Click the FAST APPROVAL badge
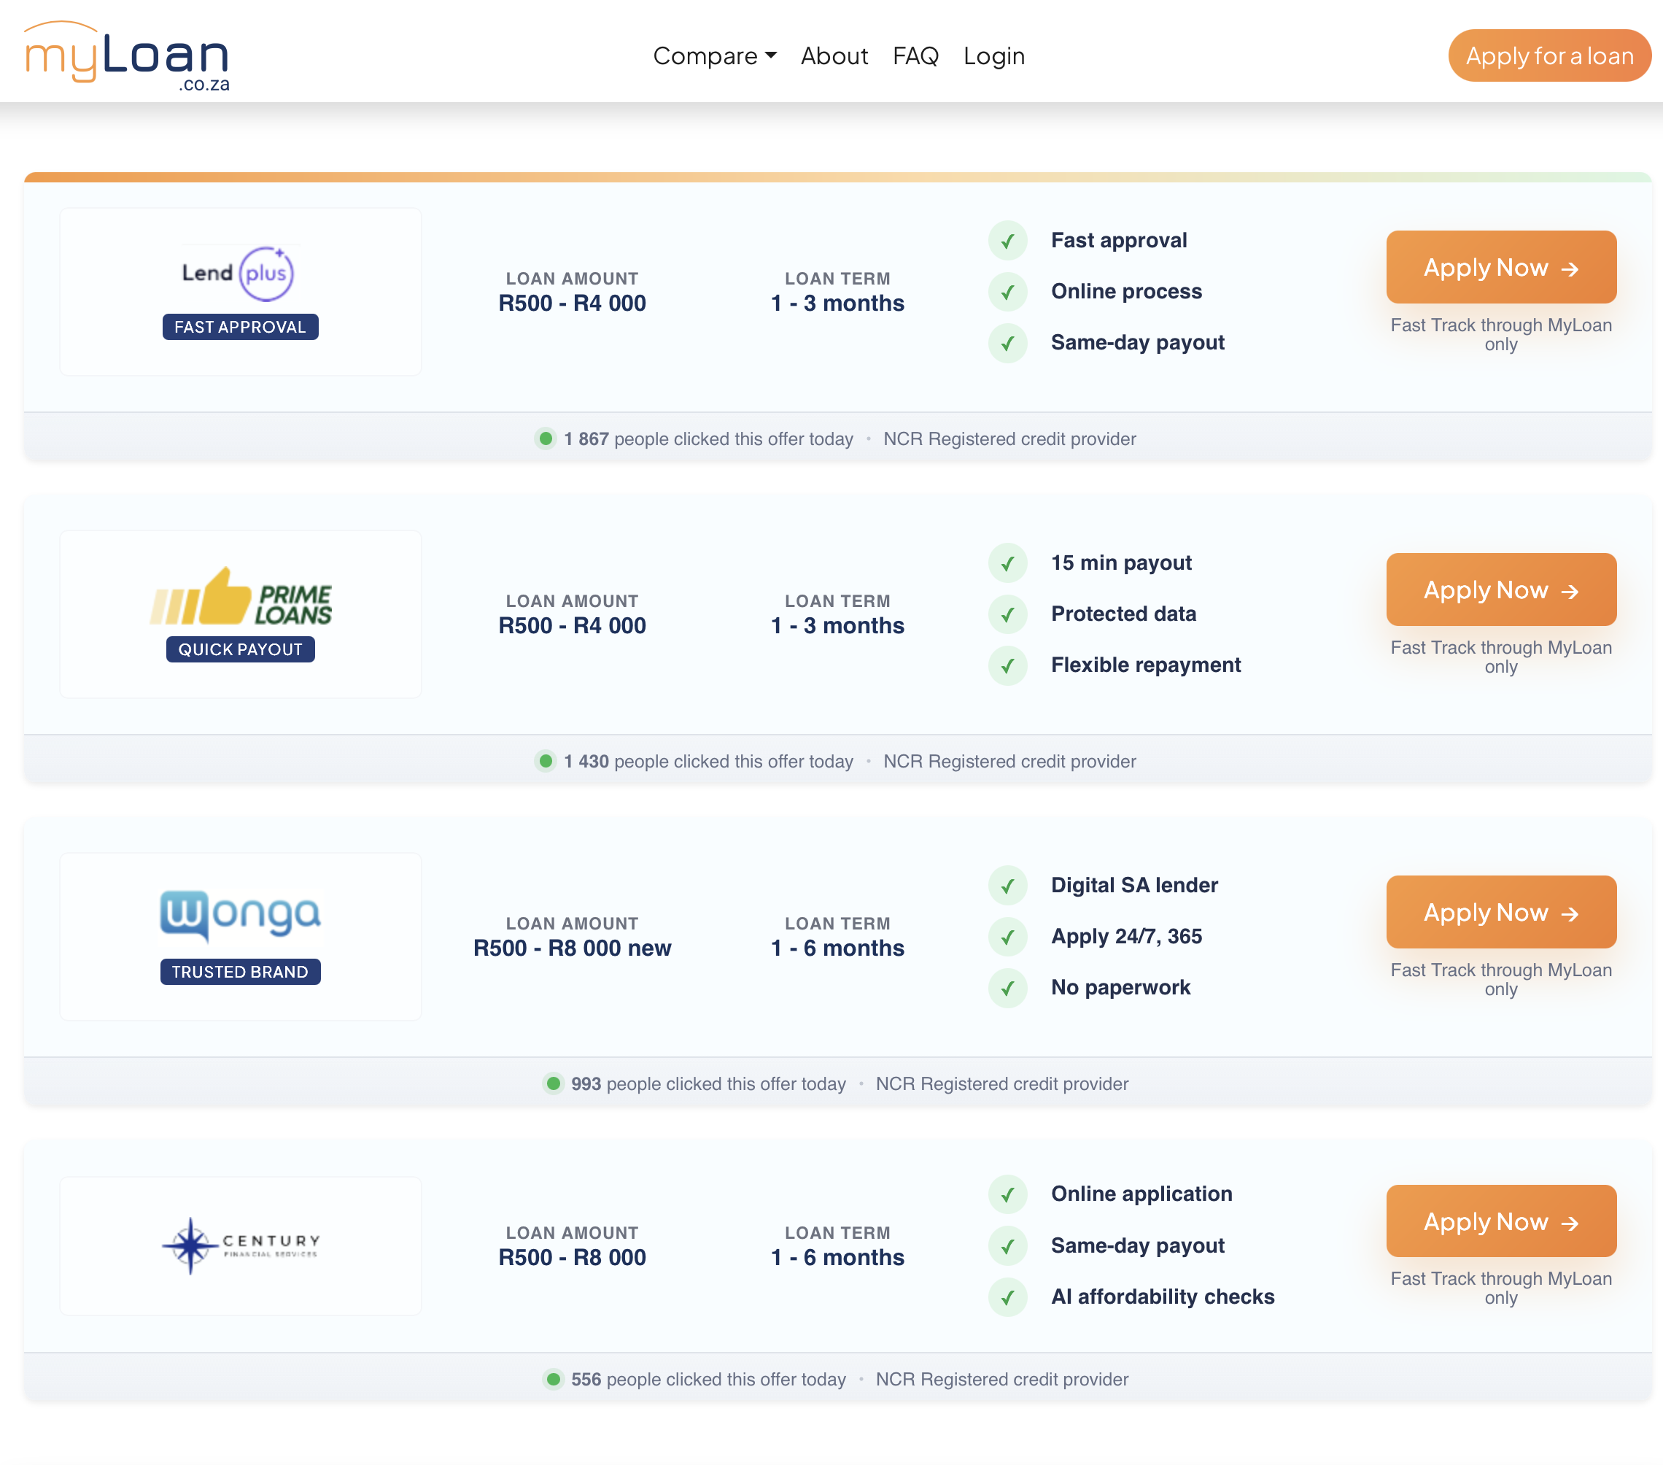1663x1465 pixels. point(239,326)
